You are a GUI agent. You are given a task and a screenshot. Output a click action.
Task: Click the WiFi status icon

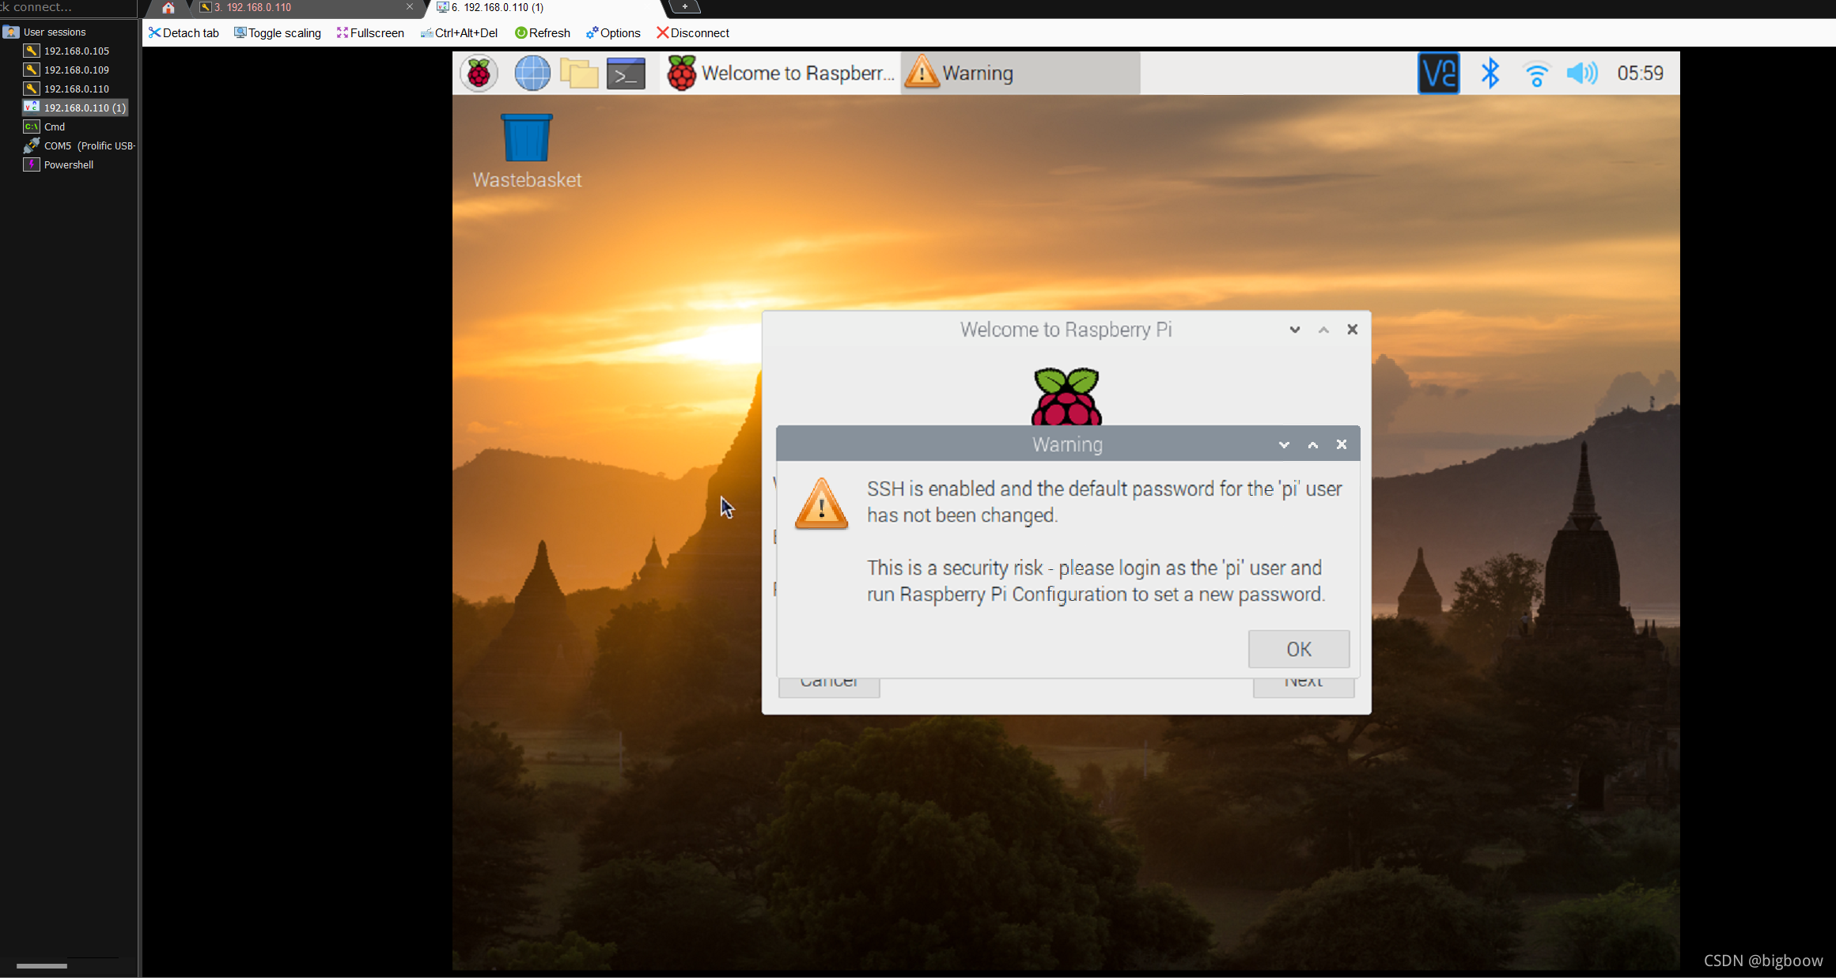[1536, 73]
